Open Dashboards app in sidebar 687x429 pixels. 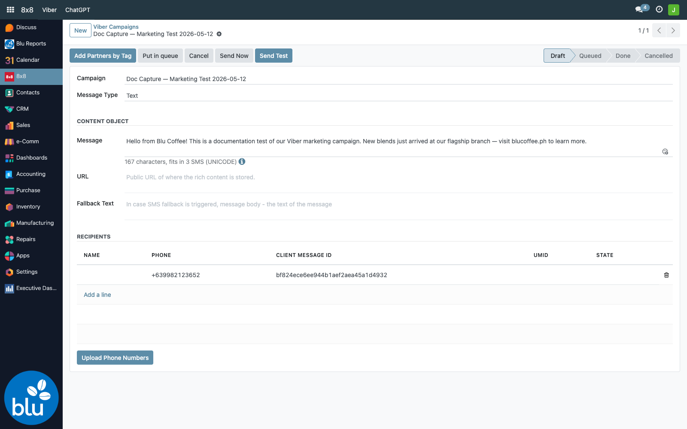(31, 158)
